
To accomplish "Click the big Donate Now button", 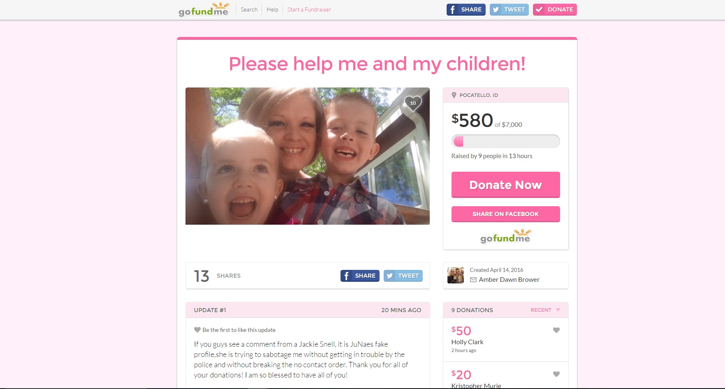I will [506, 185].
